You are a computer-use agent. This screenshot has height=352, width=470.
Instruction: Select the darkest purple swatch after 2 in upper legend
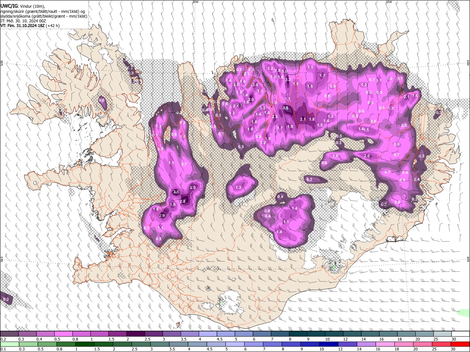tap(135, 334)
